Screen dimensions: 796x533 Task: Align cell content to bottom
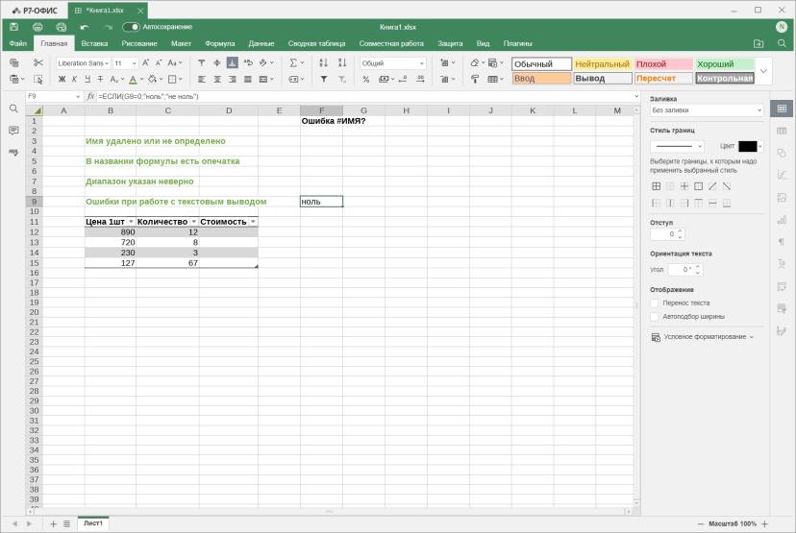coord(232,62)
